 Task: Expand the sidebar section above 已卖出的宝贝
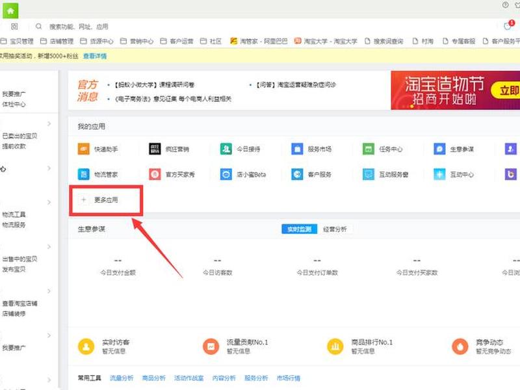click(x=49, y=123)
